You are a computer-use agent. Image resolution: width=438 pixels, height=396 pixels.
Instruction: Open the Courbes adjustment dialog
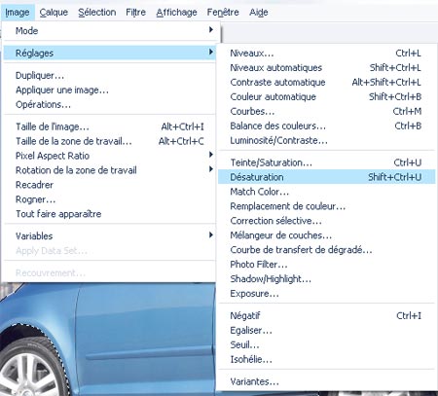326,111
